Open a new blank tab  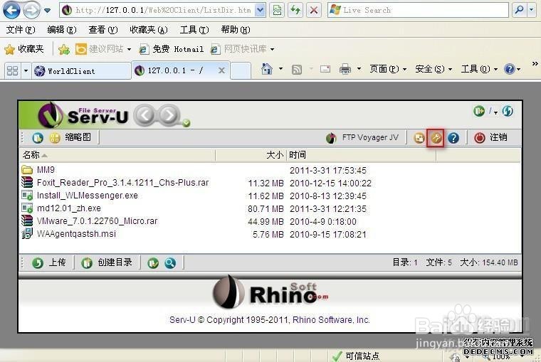[x=241, y=70]
